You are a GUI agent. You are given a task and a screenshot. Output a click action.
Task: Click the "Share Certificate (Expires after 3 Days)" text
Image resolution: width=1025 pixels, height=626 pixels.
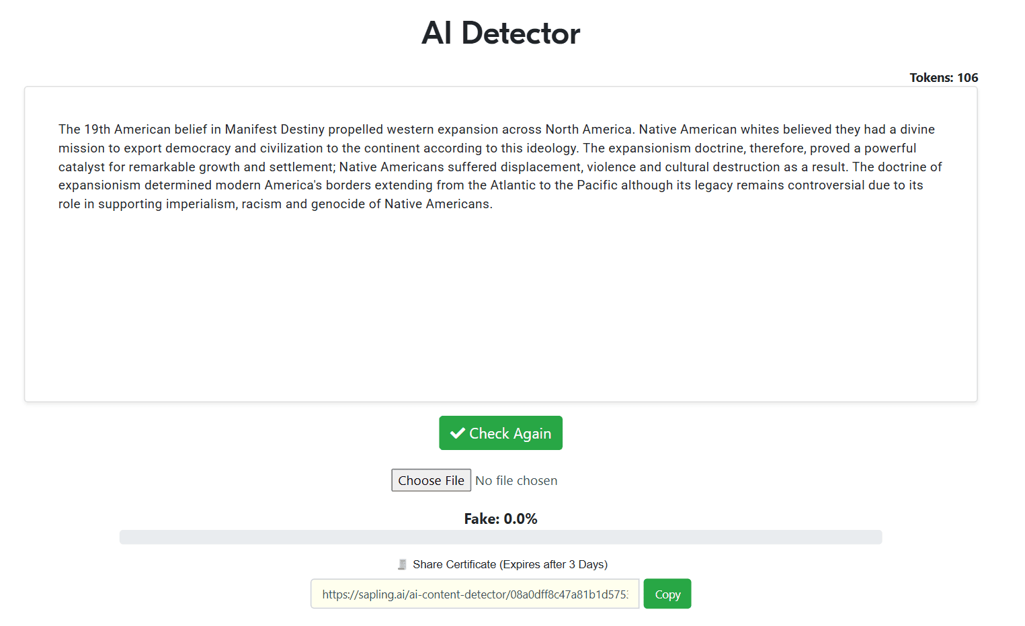tap(510, 564)
